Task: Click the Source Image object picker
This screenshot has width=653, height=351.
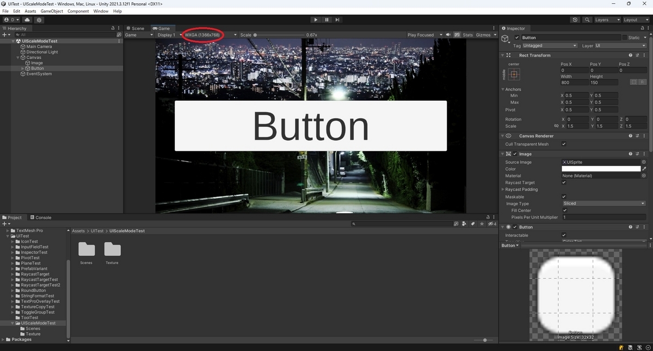Action: click(644, 162)
